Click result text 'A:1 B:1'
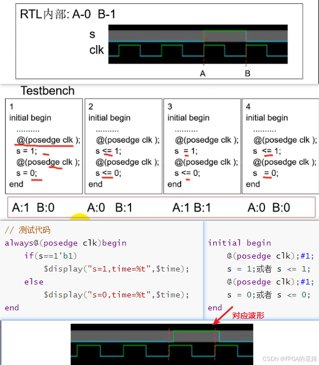319x365 pixels. pyautogui.click(x=191, y=207)
